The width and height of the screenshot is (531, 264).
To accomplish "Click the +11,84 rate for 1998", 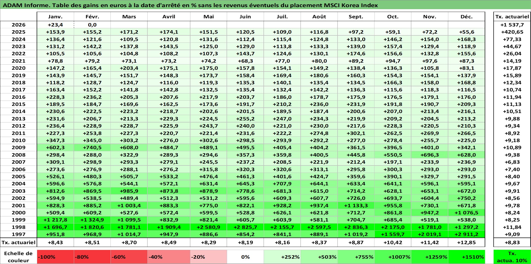I will [x=512, y=227].
